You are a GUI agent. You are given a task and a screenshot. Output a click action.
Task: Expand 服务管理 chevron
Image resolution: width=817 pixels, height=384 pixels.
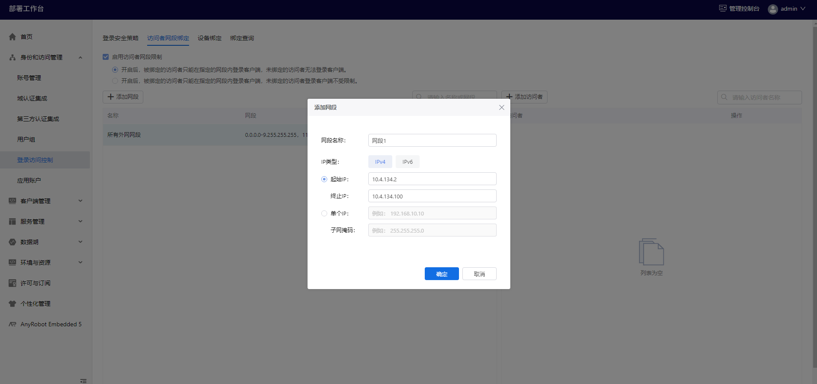(x=80, y=222)
